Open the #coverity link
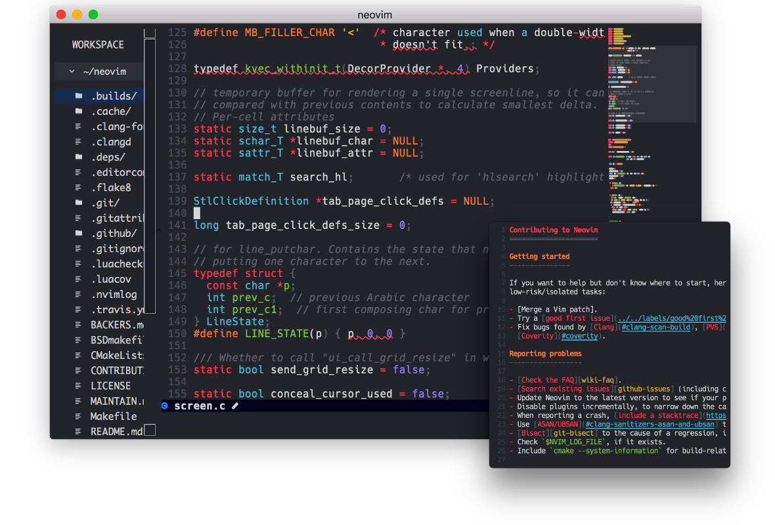This screenshot has width=775, height=525. (x=580, y=335)
